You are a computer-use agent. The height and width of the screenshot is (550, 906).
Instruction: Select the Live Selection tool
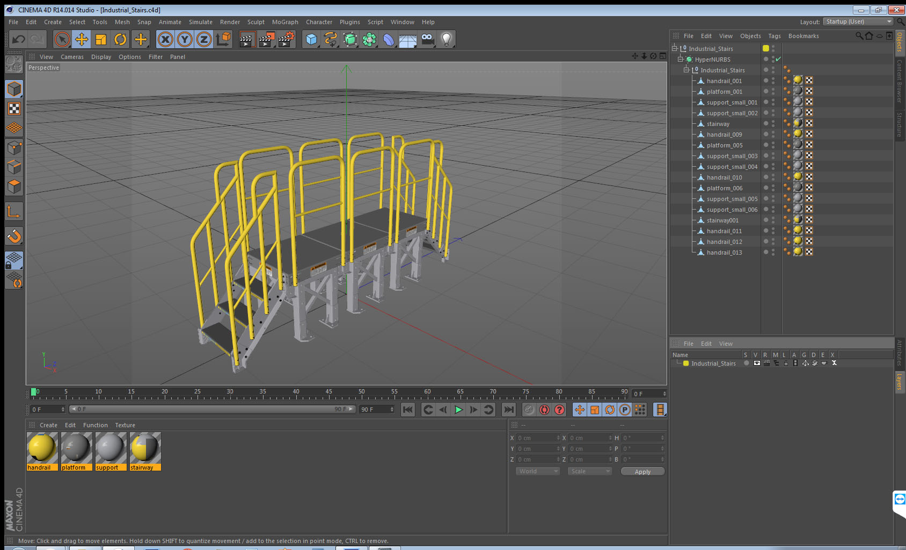62,39
